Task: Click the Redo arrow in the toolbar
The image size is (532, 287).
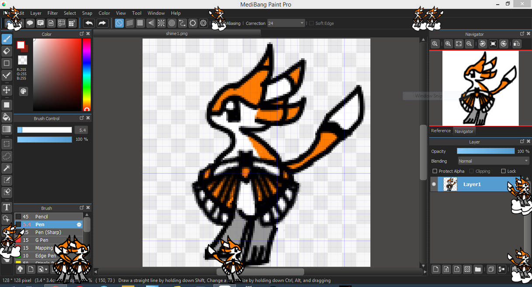Action: pyautogui.click(x=102, y=23)
